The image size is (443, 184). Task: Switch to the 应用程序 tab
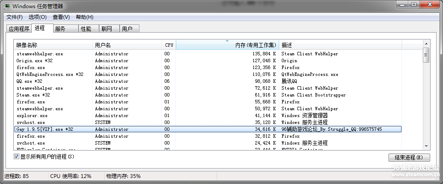19,29
